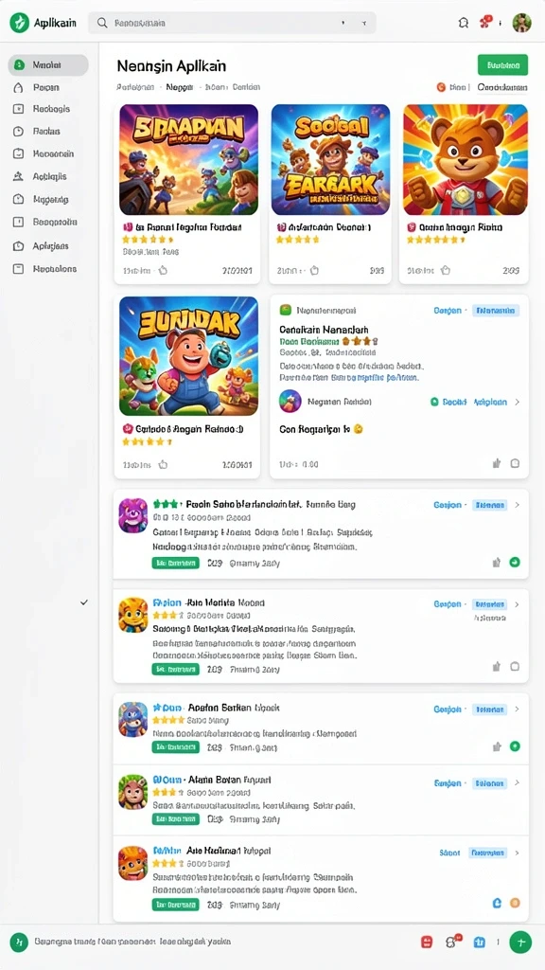Click the thumbs-up icon under the bear game card
Image resolution: width=545 pixels, height=970 pixels.
point(447,270)
